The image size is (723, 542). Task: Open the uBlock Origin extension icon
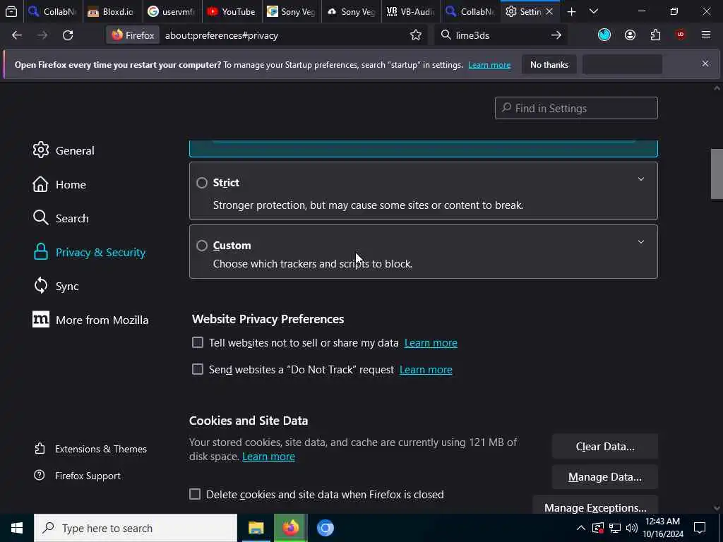[681, 35]
